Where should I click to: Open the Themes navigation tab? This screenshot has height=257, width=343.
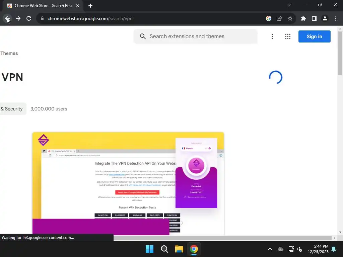(x=9, y=53)
